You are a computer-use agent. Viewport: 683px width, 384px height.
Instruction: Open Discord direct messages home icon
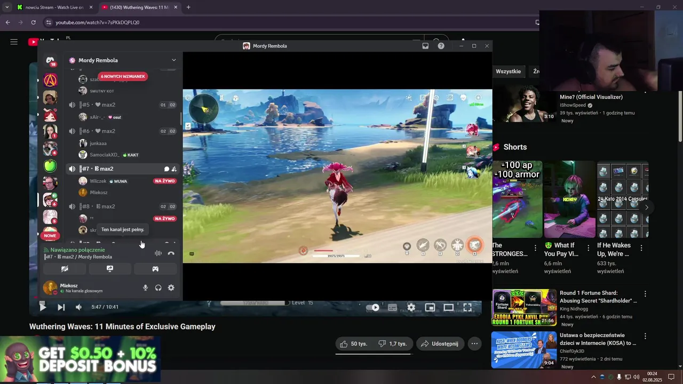tap(50, 61)
